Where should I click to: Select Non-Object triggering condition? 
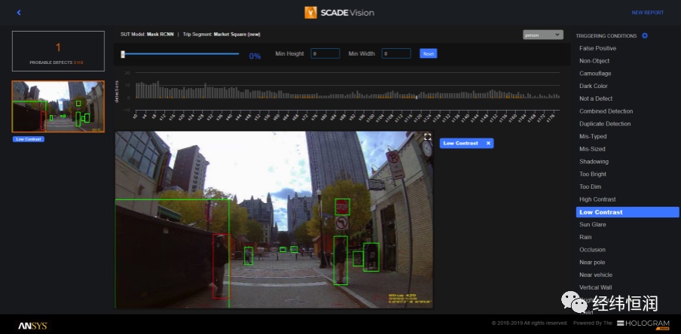point(594,61)
